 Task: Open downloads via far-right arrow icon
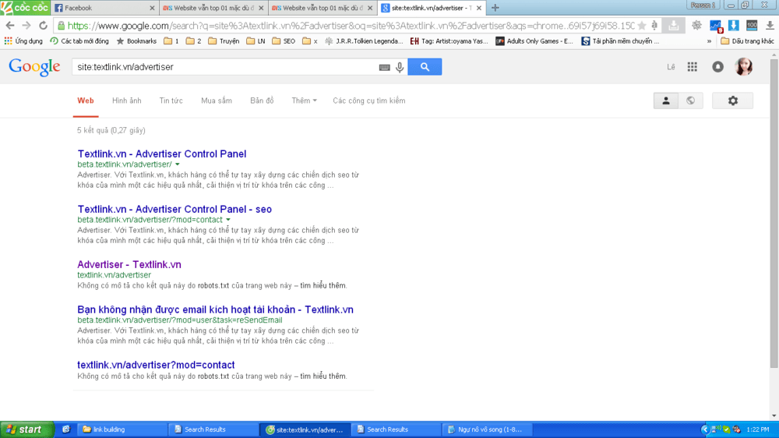(770, 26)
